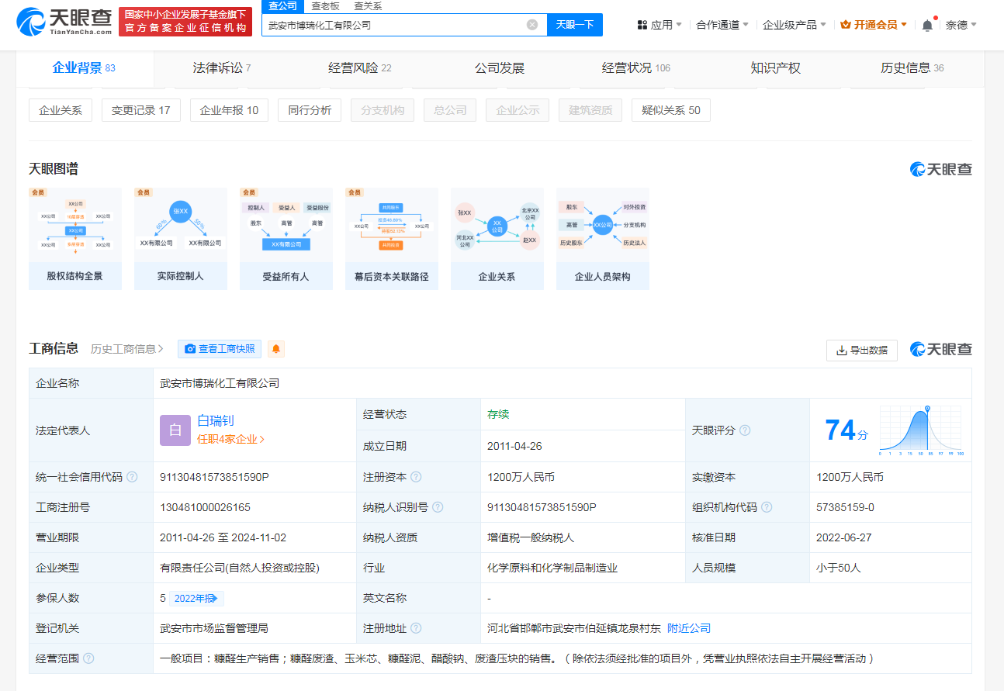Switch to 查老板 search tab
The image size is (1004, 691).
coord(324,6)
